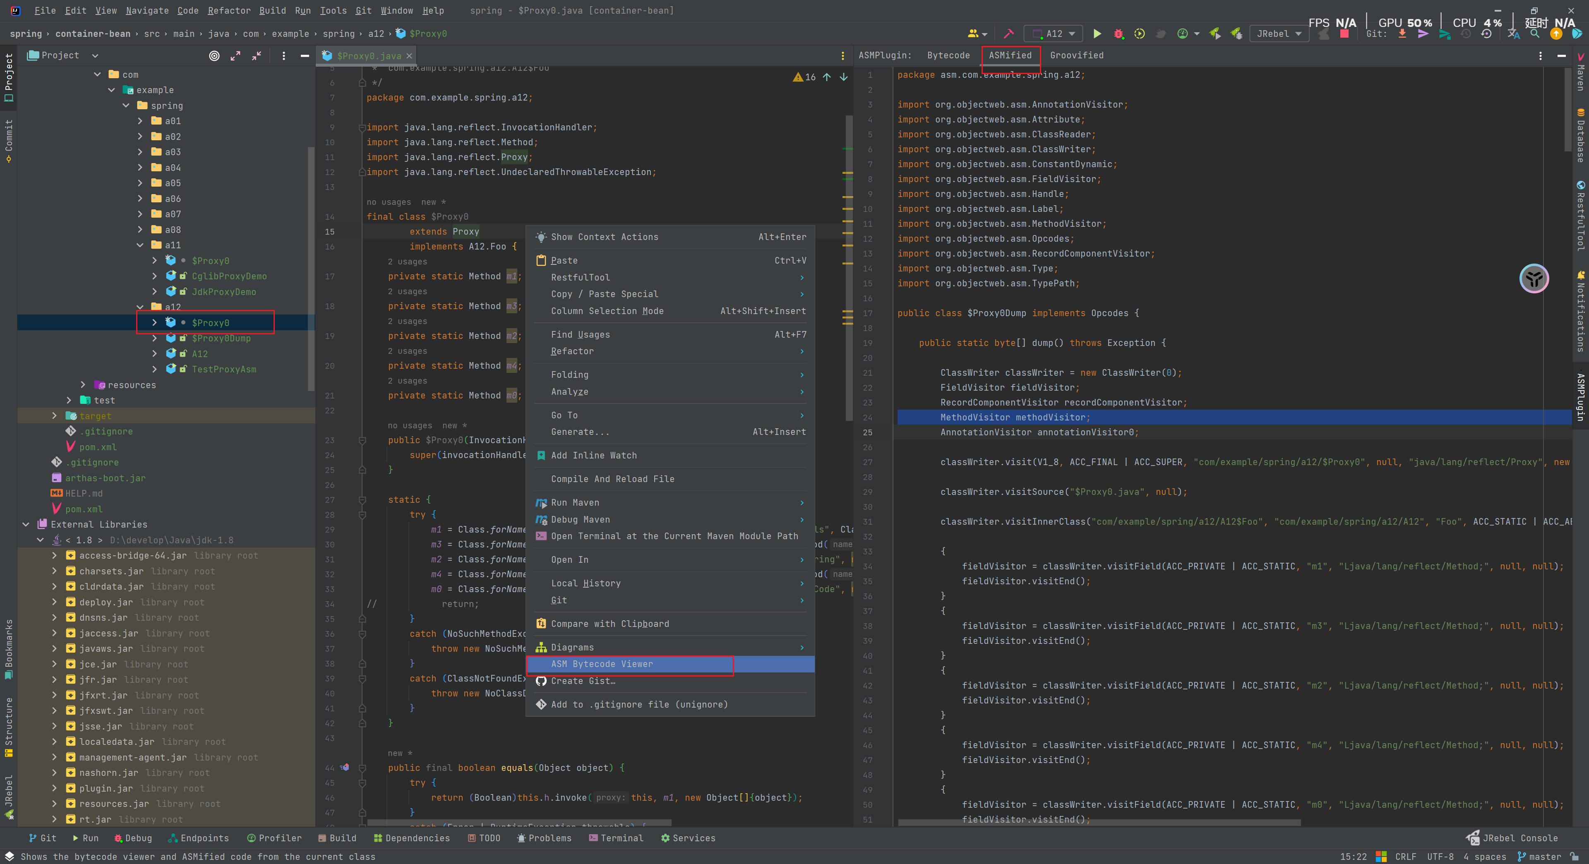Go to previous highlighted error arrow
1589x864 pixels.
[x=827, y=77]
